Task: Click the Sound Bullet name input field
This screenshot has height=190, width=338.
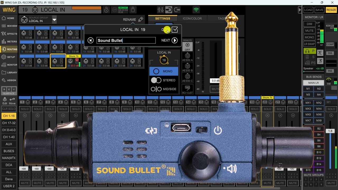Action: coord(126,40)
